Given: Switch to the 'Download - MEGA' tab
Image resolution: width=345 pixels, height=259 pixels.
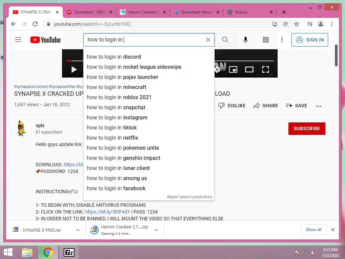Looking at the screenshot, I should (x=90, y=12).
